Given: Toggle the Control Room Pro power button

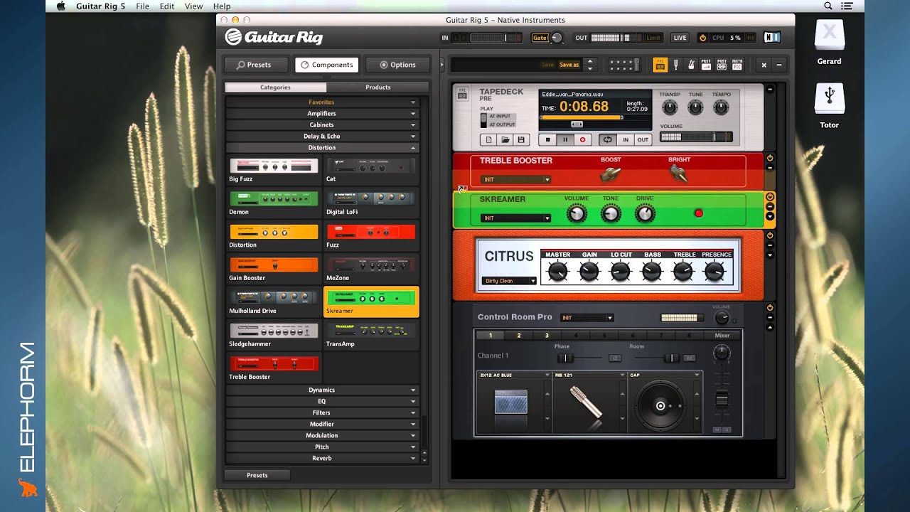Looking at the screenshot, I should coord(769,308).
